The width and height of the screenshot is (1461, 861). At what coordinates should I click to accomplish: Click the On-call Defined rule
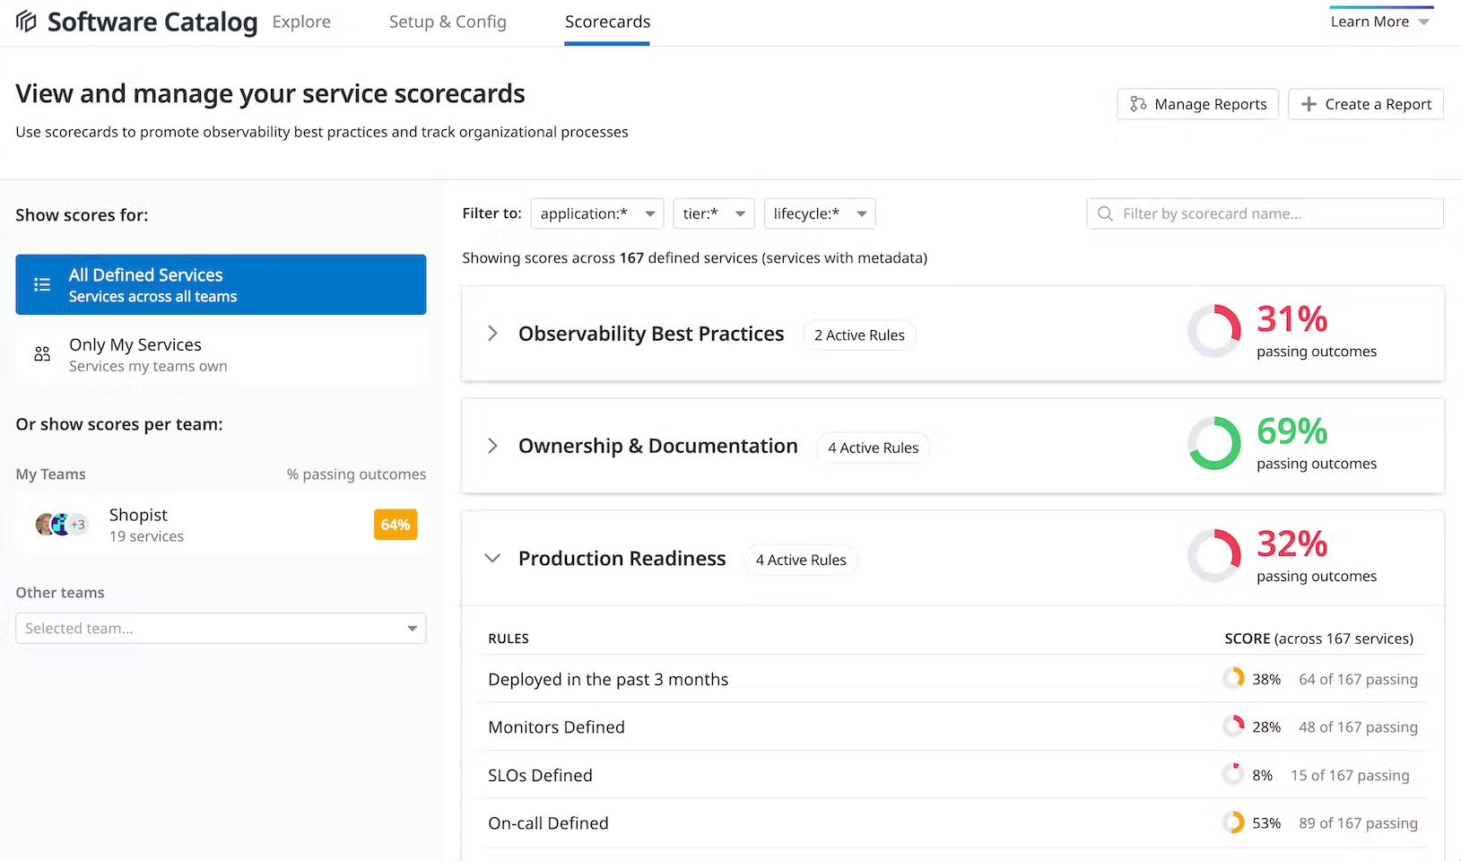click(548, 822)
